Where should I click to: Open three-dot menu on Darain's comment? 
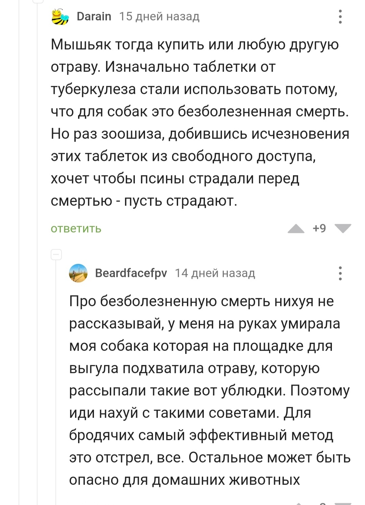(340, 17)
